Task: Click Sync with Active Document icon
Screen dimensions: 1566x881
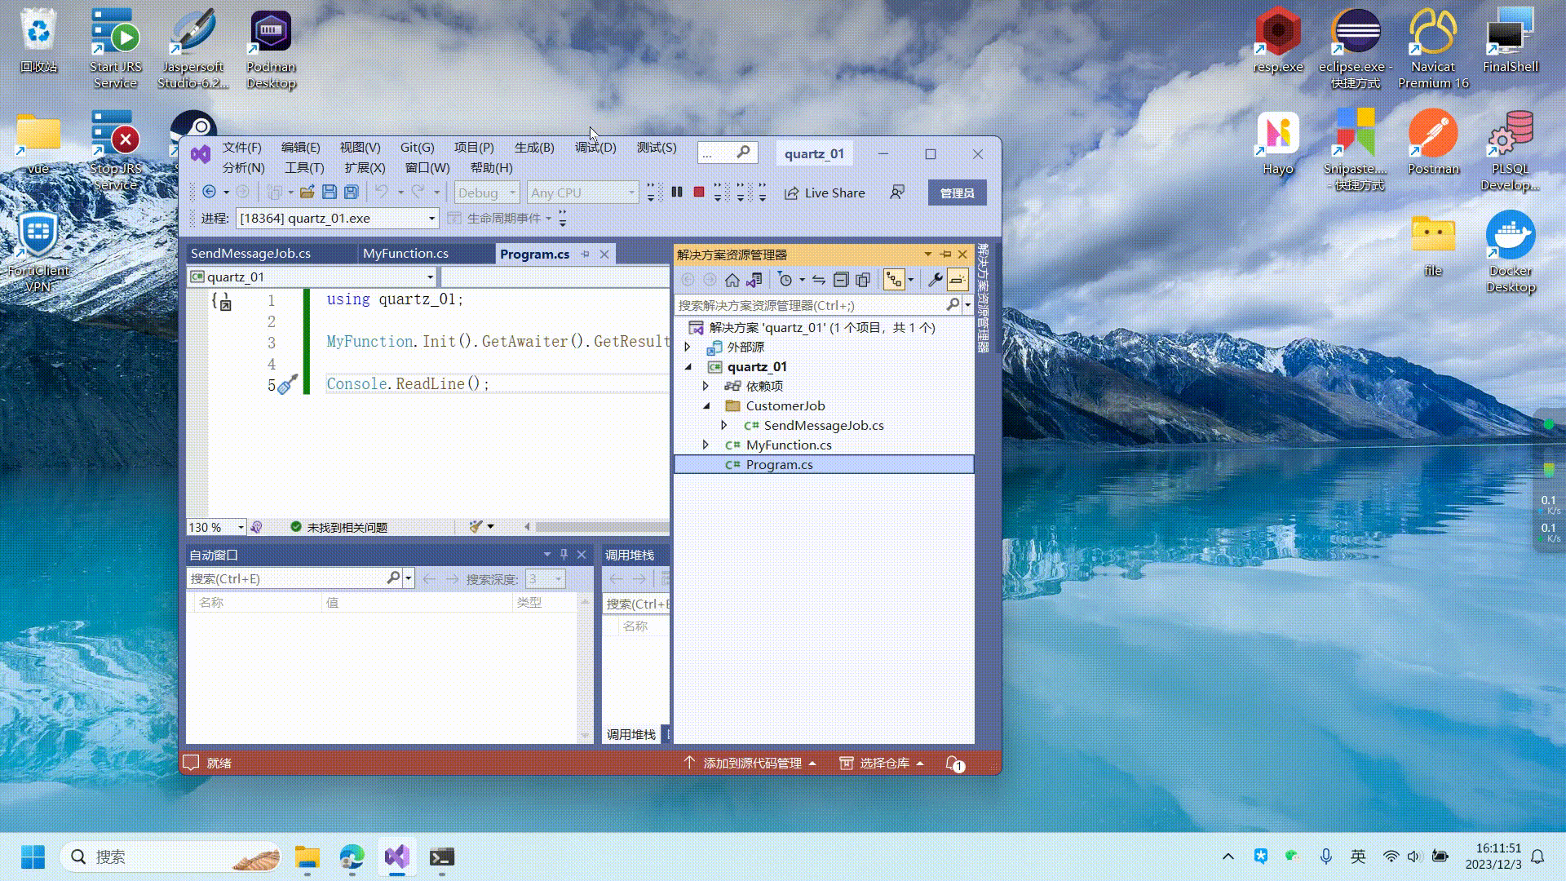Action: [819, 280]
